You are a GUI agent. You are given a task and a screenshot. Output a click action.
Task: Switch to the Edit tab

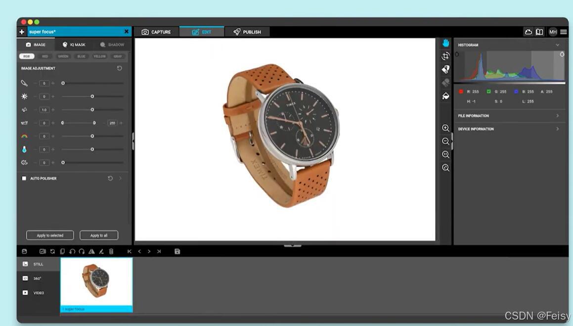pos(202,32)
